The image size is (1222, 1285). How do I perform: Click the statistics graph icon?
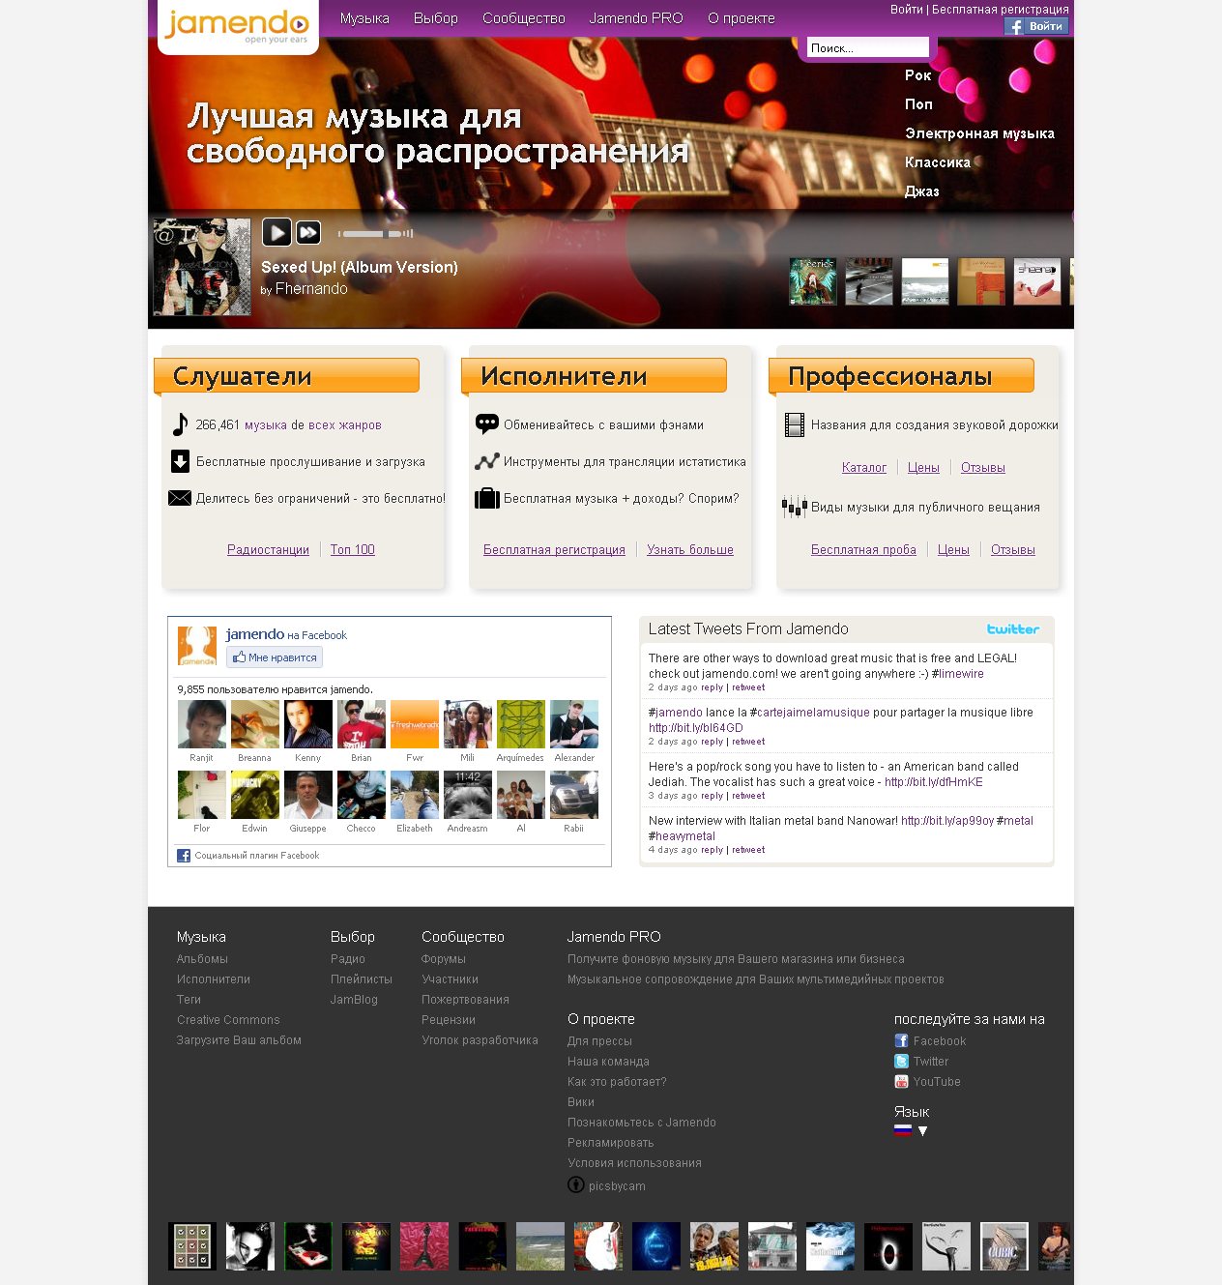pos(487,461)
